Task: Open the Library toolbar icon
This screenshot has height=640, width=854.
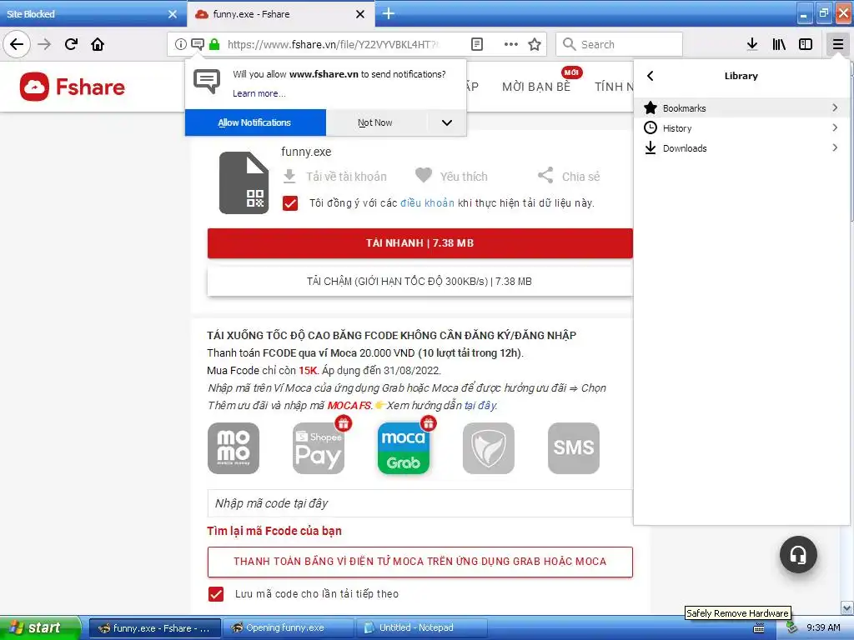Action: (779, 44)
